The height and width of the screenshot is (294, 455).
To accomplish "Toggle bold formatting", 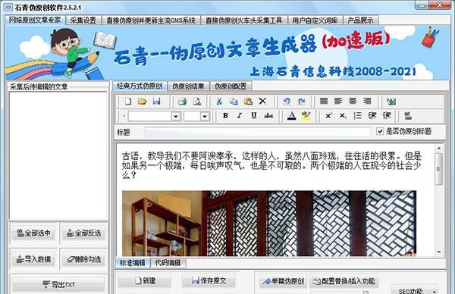I will coord(225,116).
